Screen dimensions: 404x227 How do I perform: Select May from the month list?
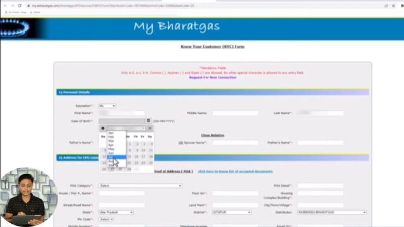point(111,149)
